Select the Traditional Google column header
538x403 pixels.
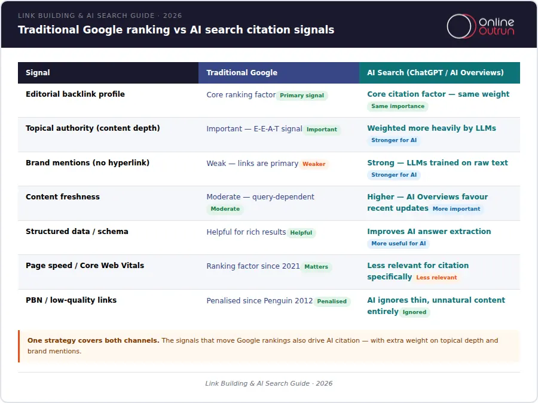coord(242,73)
